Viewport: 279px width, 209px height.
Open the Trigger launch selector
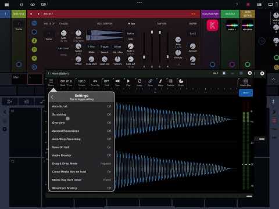point(105,46)
